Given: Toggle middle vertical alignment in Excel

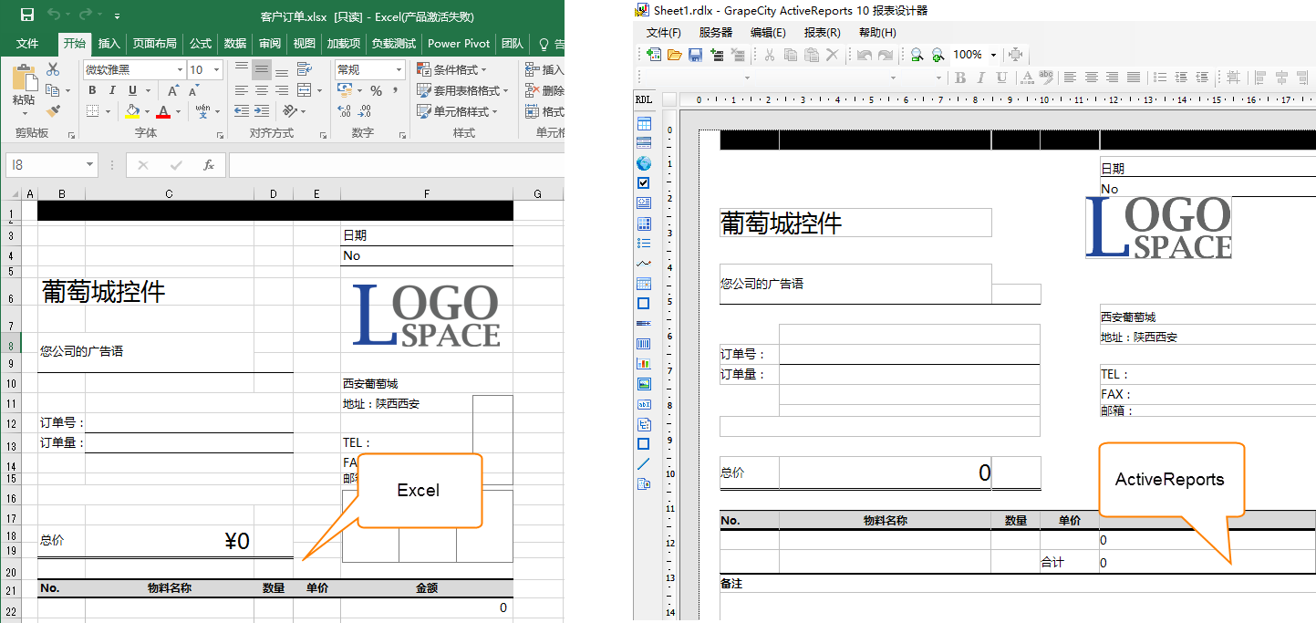Looking at the screenshot, I should (x=262, y=69).
